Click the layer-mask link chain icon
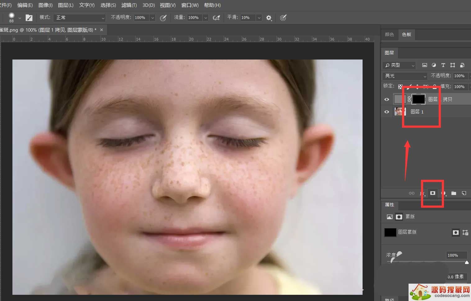471x301 pixels. (x=409, y=99)
